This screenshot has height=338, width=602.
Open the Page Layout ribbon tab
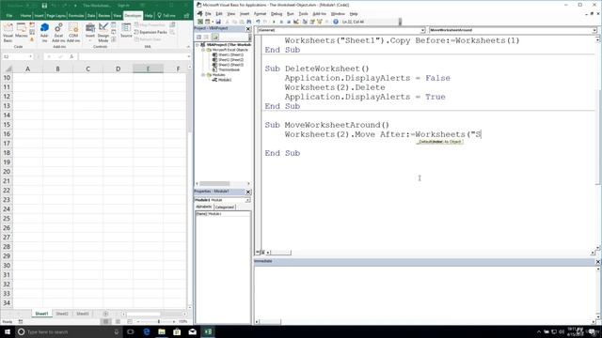(56, 16)
